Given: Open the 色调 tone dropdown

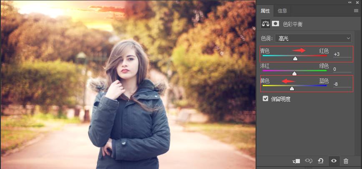Looking at the screenshot, I should click(313, 38).
